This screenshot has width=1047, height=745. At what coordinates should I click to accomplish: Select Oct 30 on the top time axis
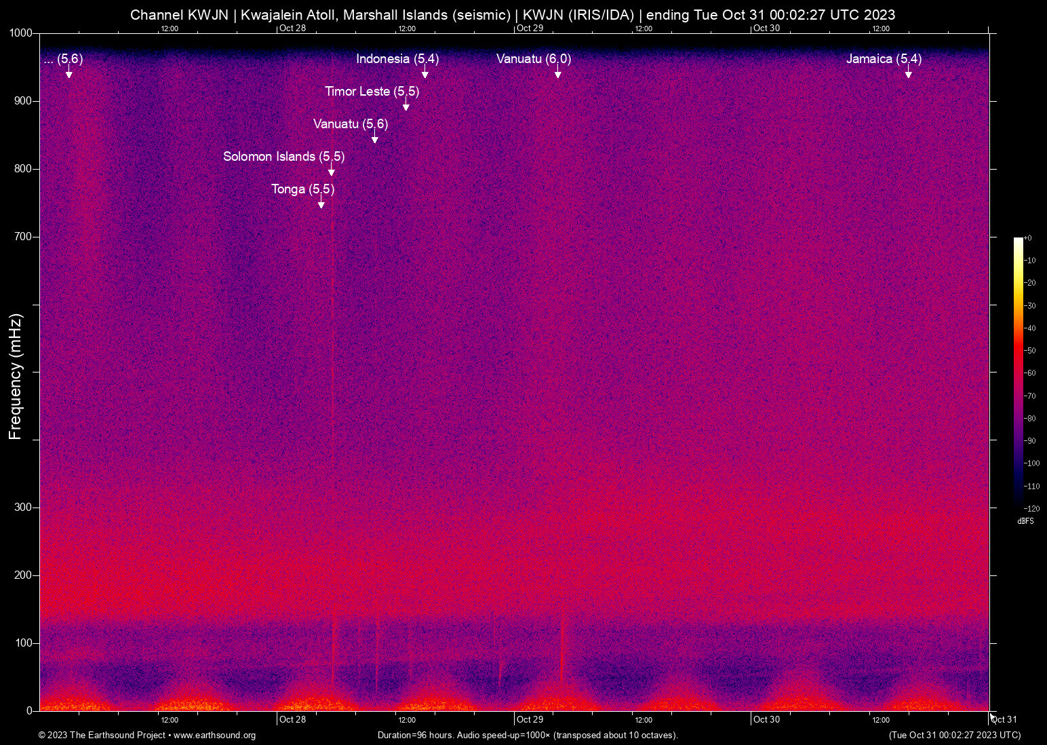click(766, 28)
